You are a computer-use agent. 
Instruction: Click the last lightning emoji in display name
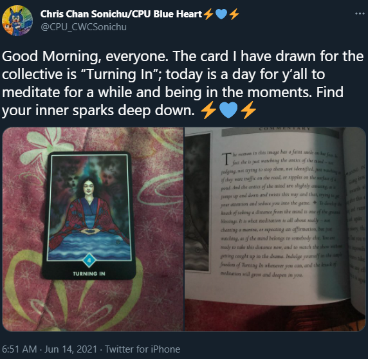coord(234,14)
